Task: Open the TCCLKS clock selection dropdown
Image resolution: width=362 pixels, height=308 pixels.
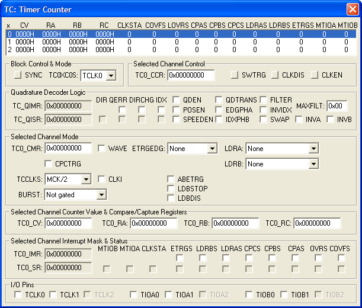Action: pyautogui.click(x=86, y=179)
